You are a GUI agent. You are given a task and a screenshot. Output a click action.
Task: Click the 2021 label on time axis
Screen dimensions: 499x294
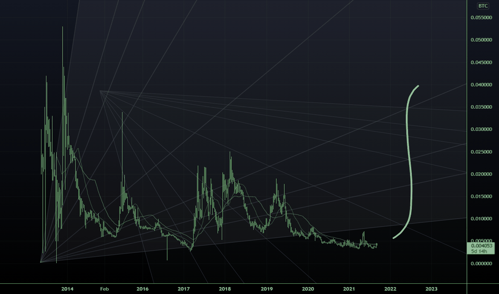(349, 289)
